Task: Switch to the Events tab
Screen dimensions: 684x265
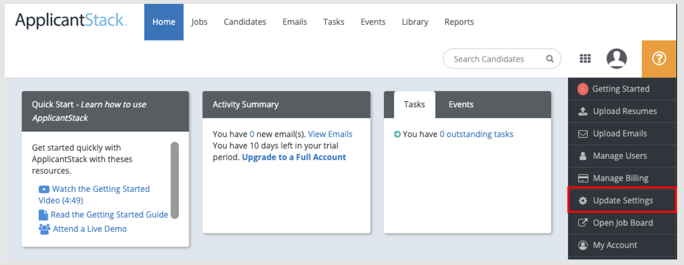Action: coord(461,104)
